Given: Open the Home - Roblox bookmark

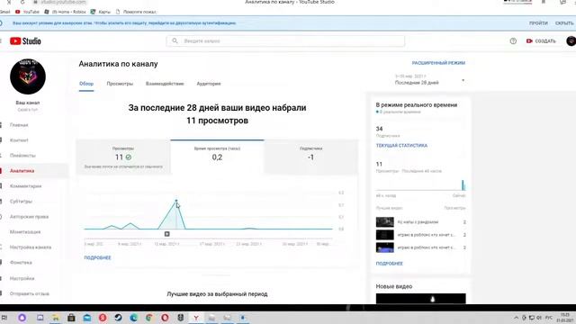Looking at the screenshot, I should [65, 12].
